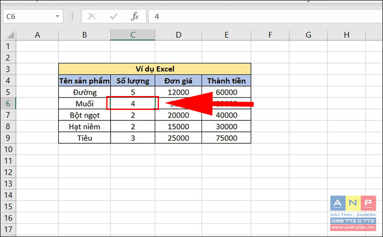Screen dimensions: 383x237
Task: Click the three-dot formula bar handle
Action: click(x=72, y=16)
